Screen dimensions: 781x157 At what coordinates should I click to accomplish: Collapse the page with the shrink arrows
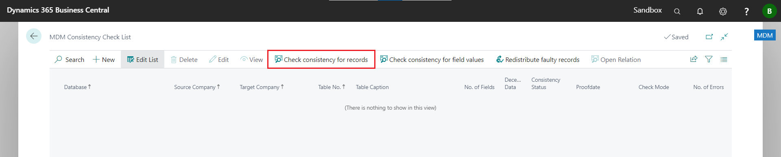click(x=724, y=37)
